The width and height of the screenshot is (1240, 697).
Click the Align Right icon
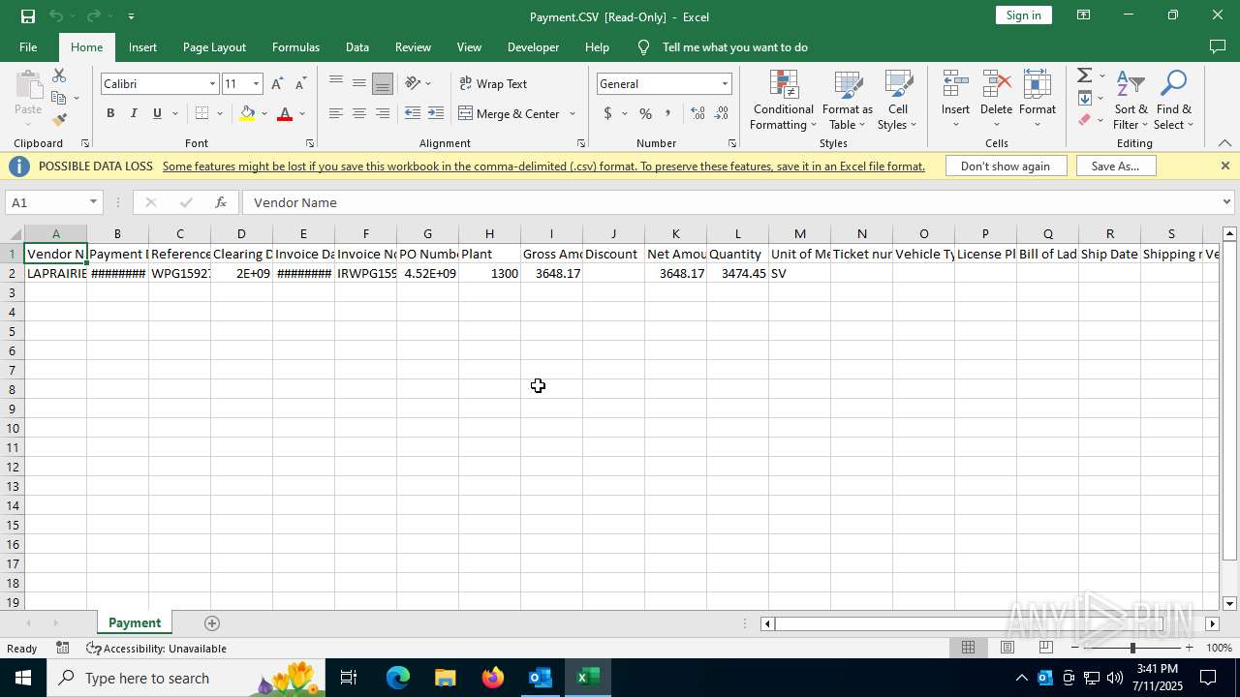coord(383,113)
